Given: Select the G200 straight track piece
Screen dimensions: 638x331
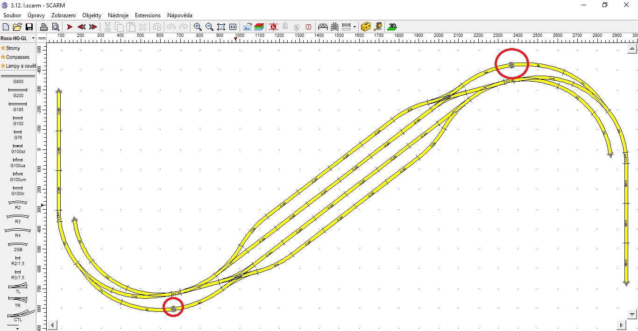Looking at the screenshot, I should [x=18, y=90].
